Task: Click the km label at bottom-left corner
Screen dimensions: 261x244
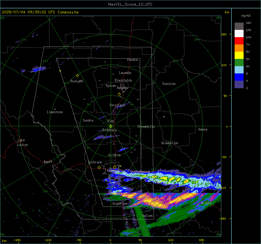Action: [4, 241]
